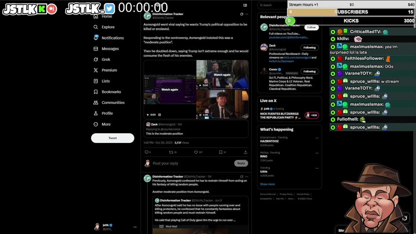Open three-dot menu on the 11h reply
Screen dimensions: 416x234
pyautogui.click(x=247, y=176)
